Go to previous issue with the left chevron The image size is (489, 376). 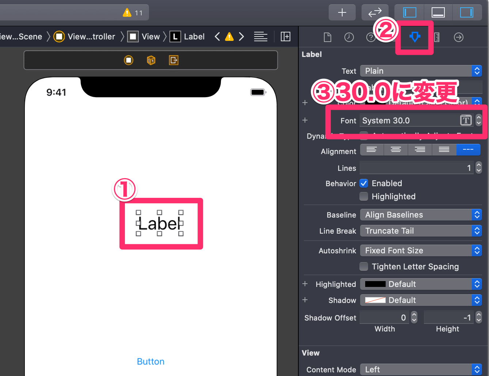(x=217, y=37)
